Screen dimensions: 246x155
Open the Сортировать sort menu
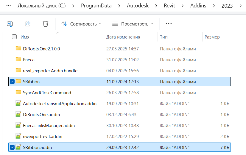[81, 24]
